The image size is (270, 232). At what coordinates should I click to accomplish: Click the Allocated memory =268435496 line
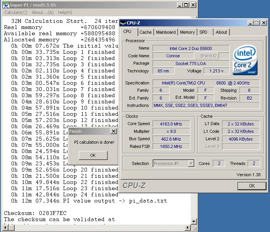click(x=59, y=40)
